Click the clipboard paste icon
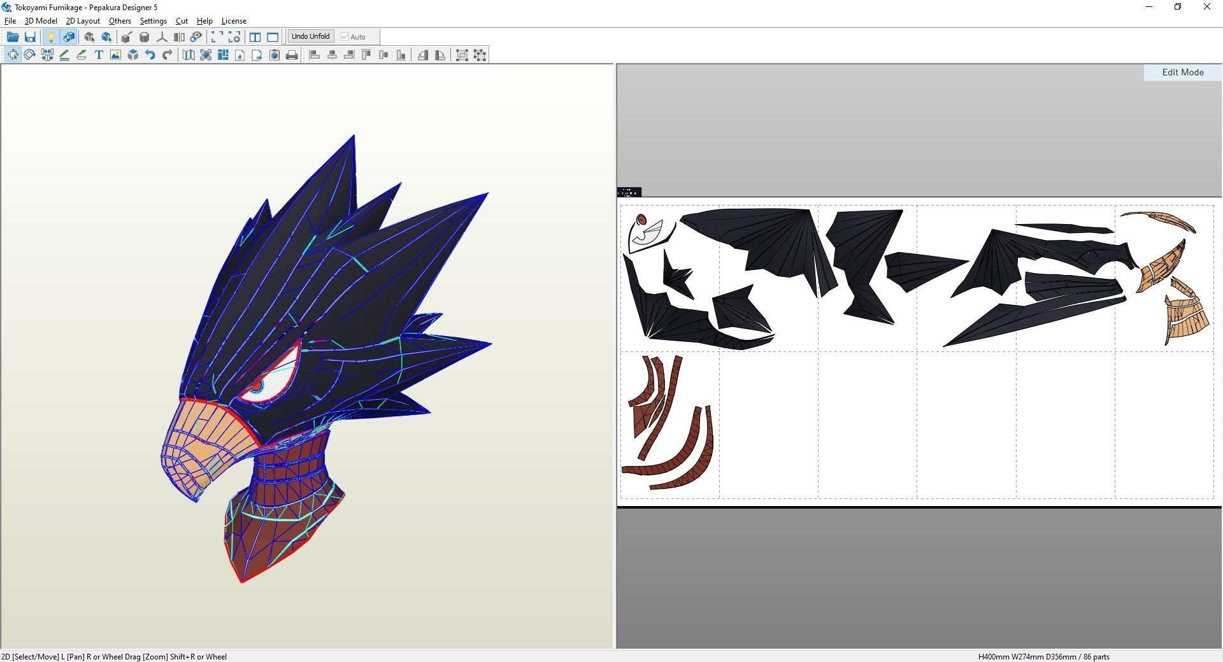Image resolution: width=1223 pixels, height=662 pixels. 275,55
